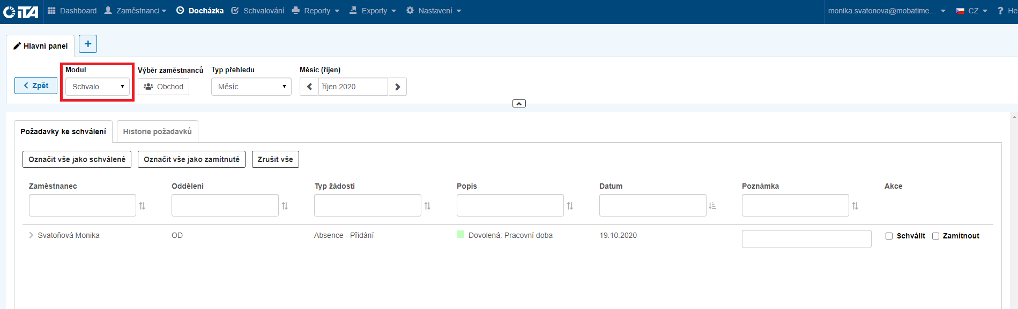This screenshot has width=1018, height=309.
Task: Click the Poznámka note field in row
Action: (x=806, y=239)
